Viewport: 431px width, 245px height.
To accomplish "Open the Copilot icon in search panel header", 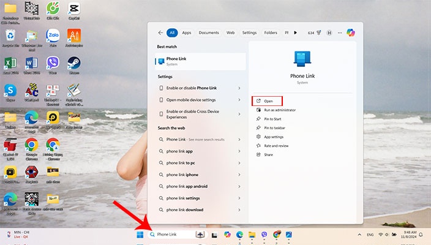I will [x=350, y=32].
